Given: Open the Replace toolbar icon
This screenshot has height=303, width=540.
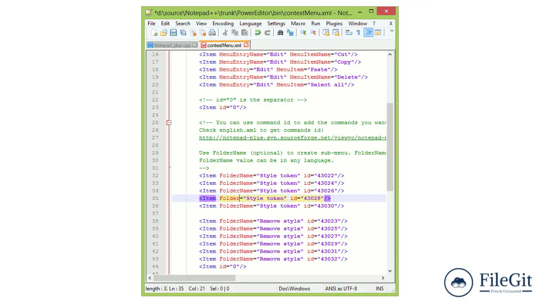Looking at the screenshot, I should coord(290,32).
